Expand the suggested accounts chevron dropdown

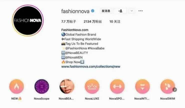(x=132, y=11)
